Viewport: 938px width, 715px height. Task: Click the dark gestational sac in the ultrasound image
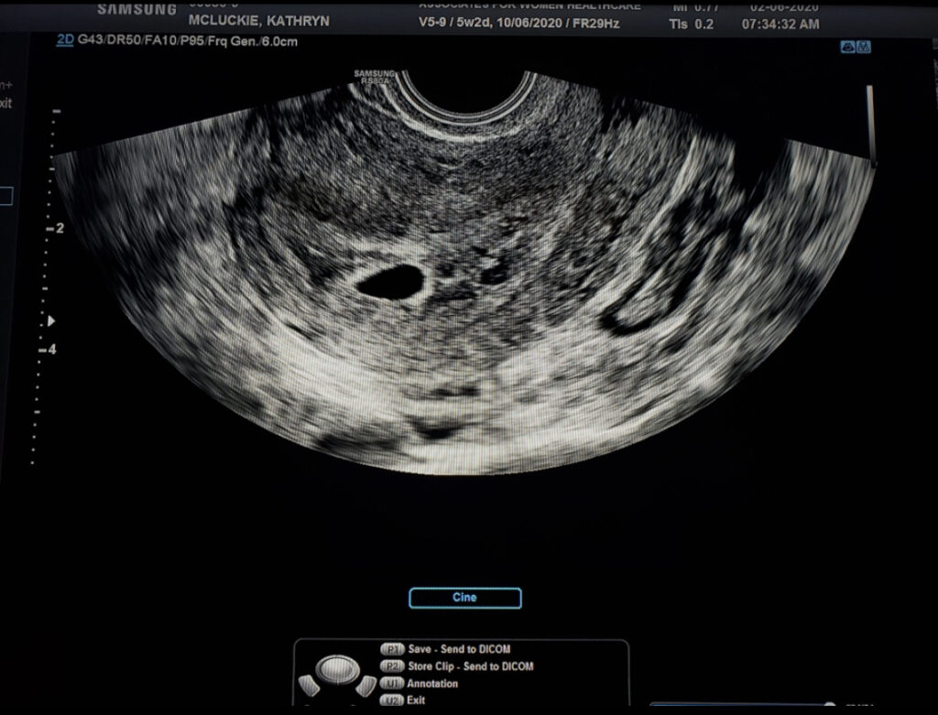[390, 282]
